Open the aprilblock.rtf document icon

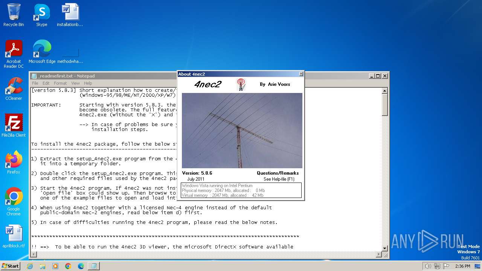tap(14, 236)
